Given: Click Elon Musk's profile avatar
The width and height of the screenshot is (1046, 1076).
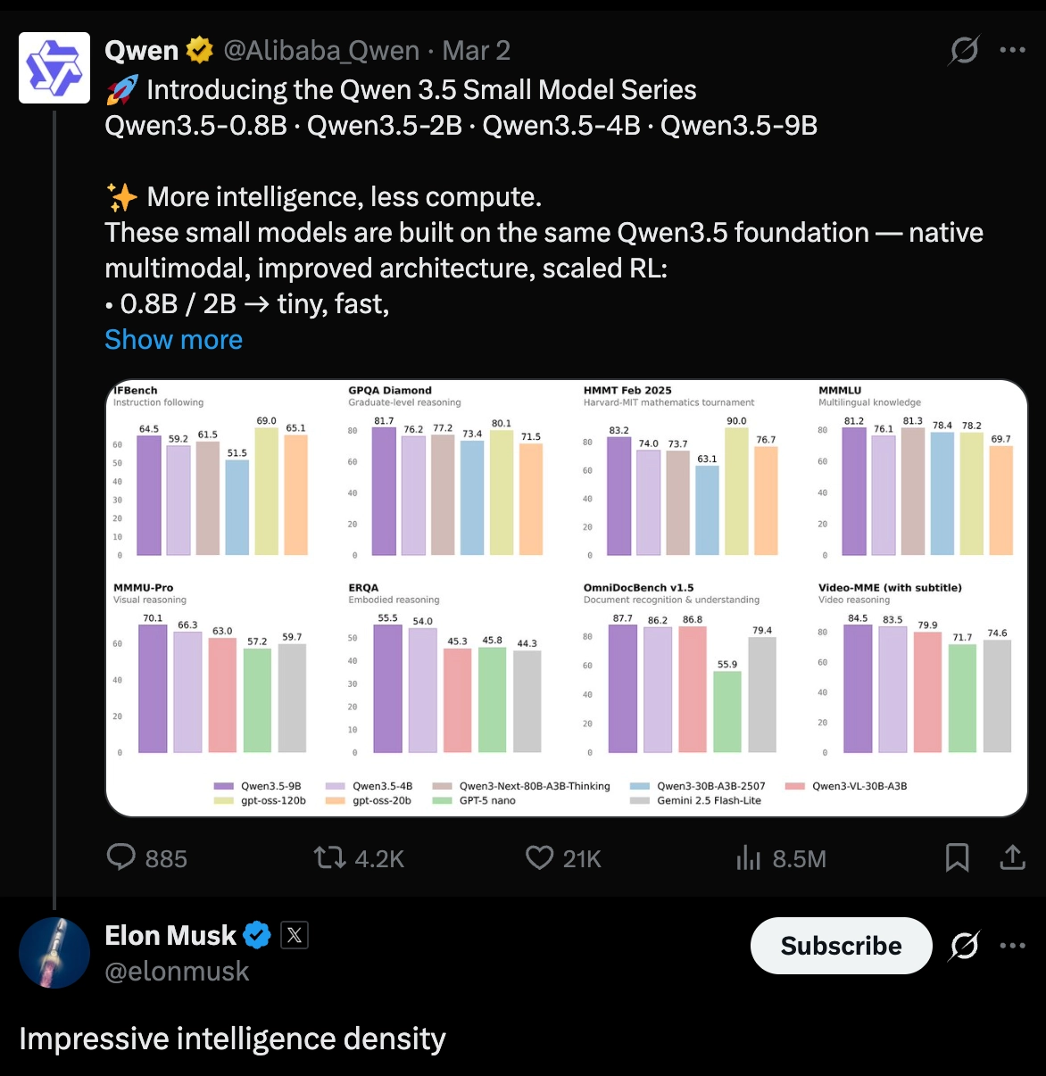Looking at the screenshot, I should (x=54, y=952).
